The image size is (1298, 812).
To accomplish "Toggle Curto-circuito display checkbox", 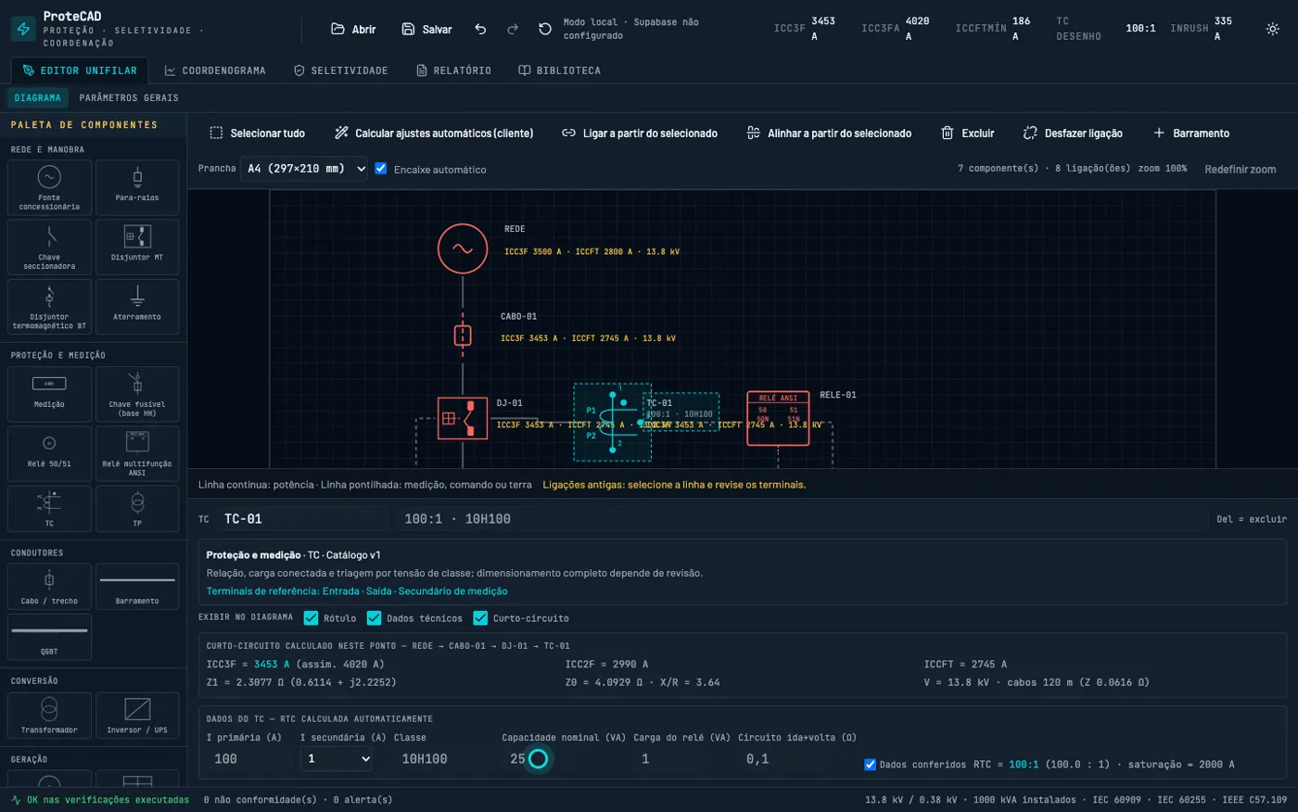I will click(480, 617).
